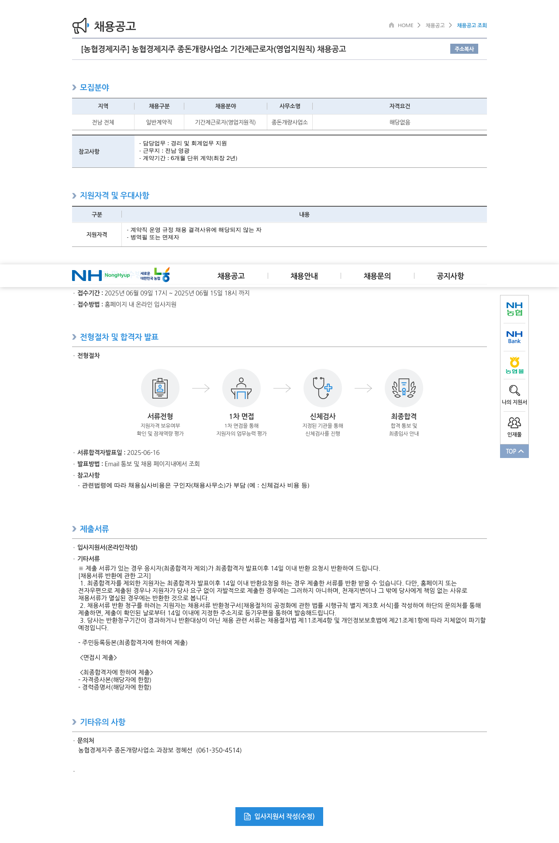Click the 해당없음 table cell
Screen dimensions: 559x843
pos(400,122)
